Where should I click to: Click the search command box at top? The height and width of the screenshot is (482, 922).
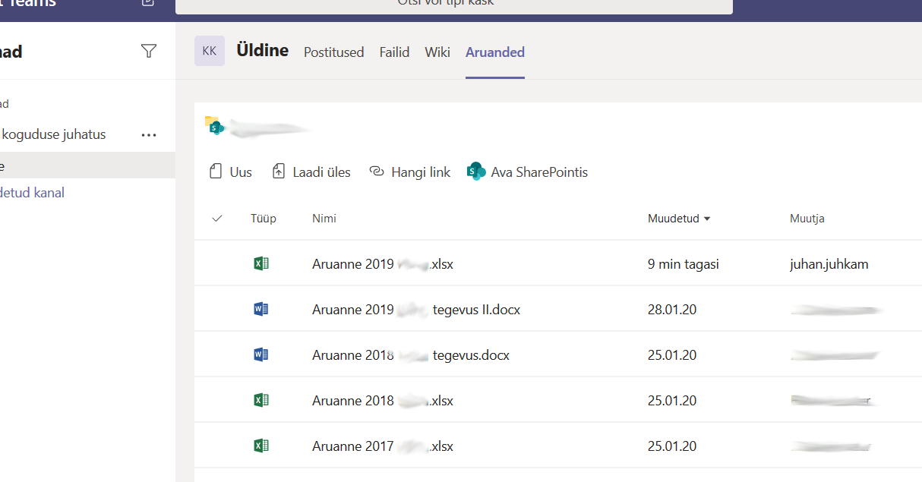point(453,5)
